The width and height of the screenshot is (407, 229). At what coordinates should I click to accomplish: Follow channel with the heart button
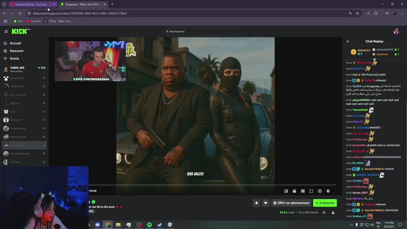coord(266,203)
